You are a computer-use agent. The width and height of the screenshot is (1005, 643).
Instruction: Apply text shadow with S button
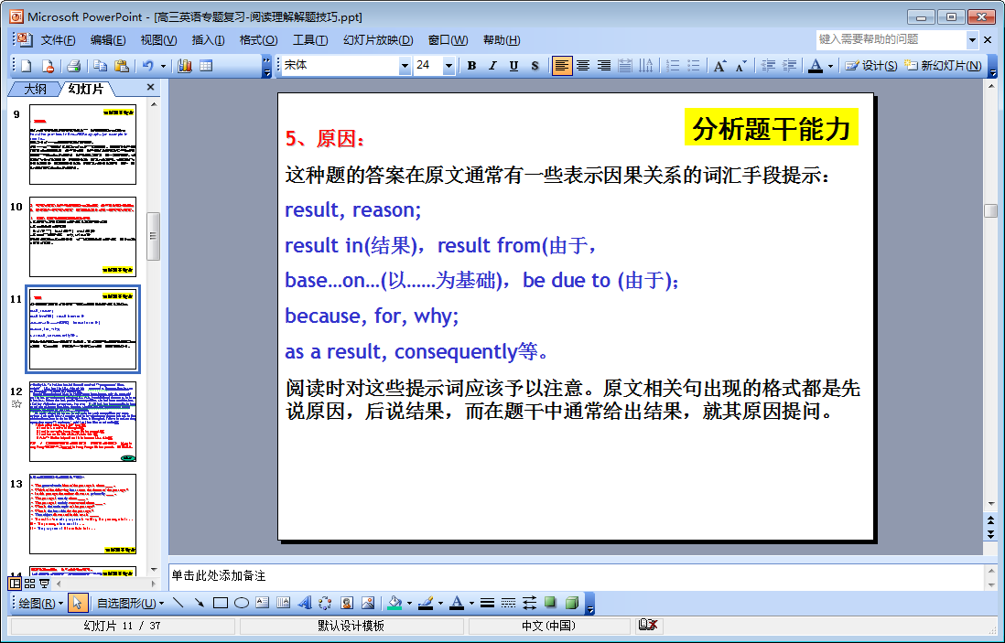[535, 65]
